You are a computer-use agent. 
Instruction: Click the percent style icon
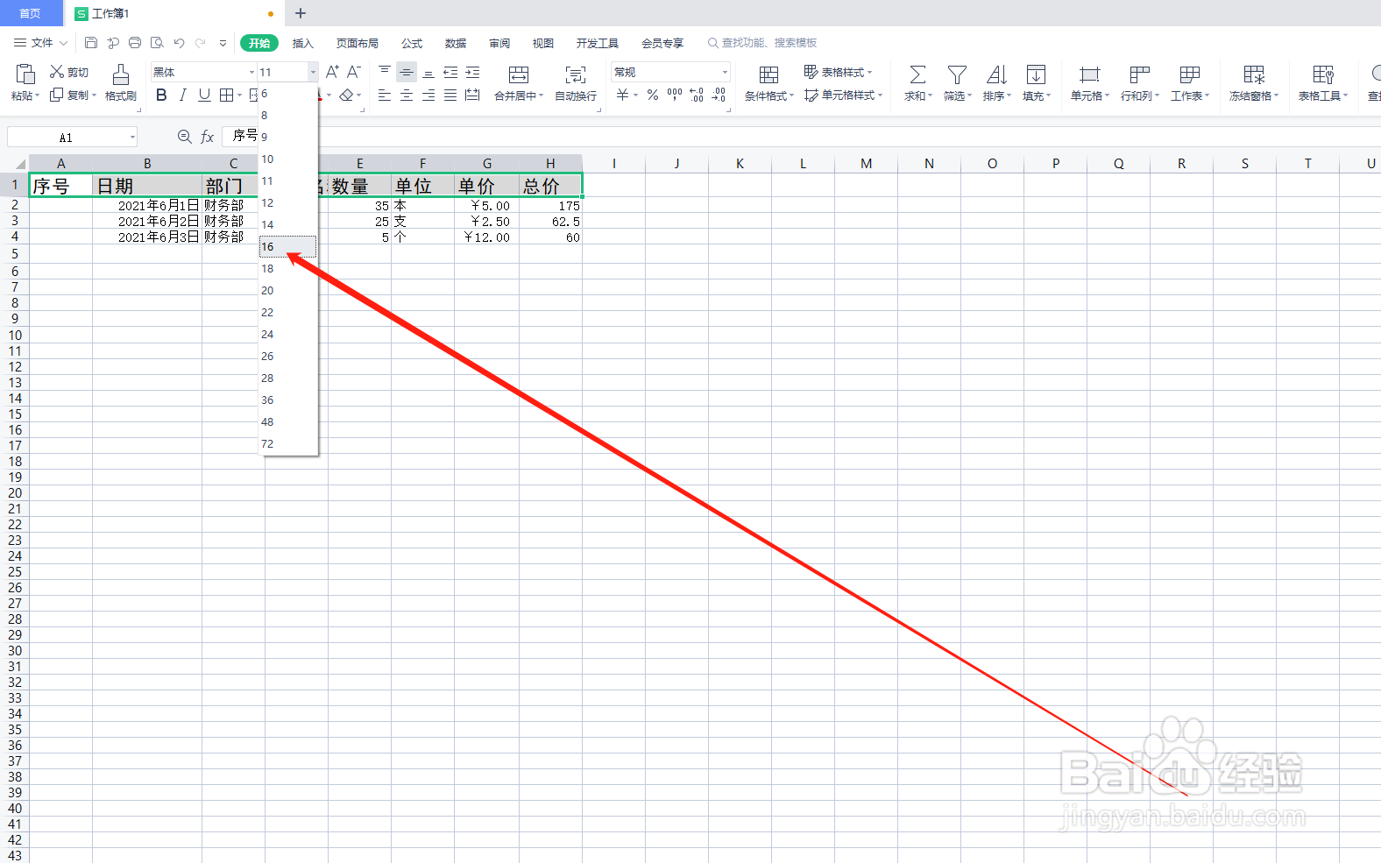click(653, 95)
